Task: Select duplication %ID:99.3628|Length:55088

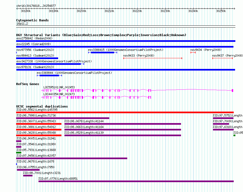Action: [x=36, y=133]
